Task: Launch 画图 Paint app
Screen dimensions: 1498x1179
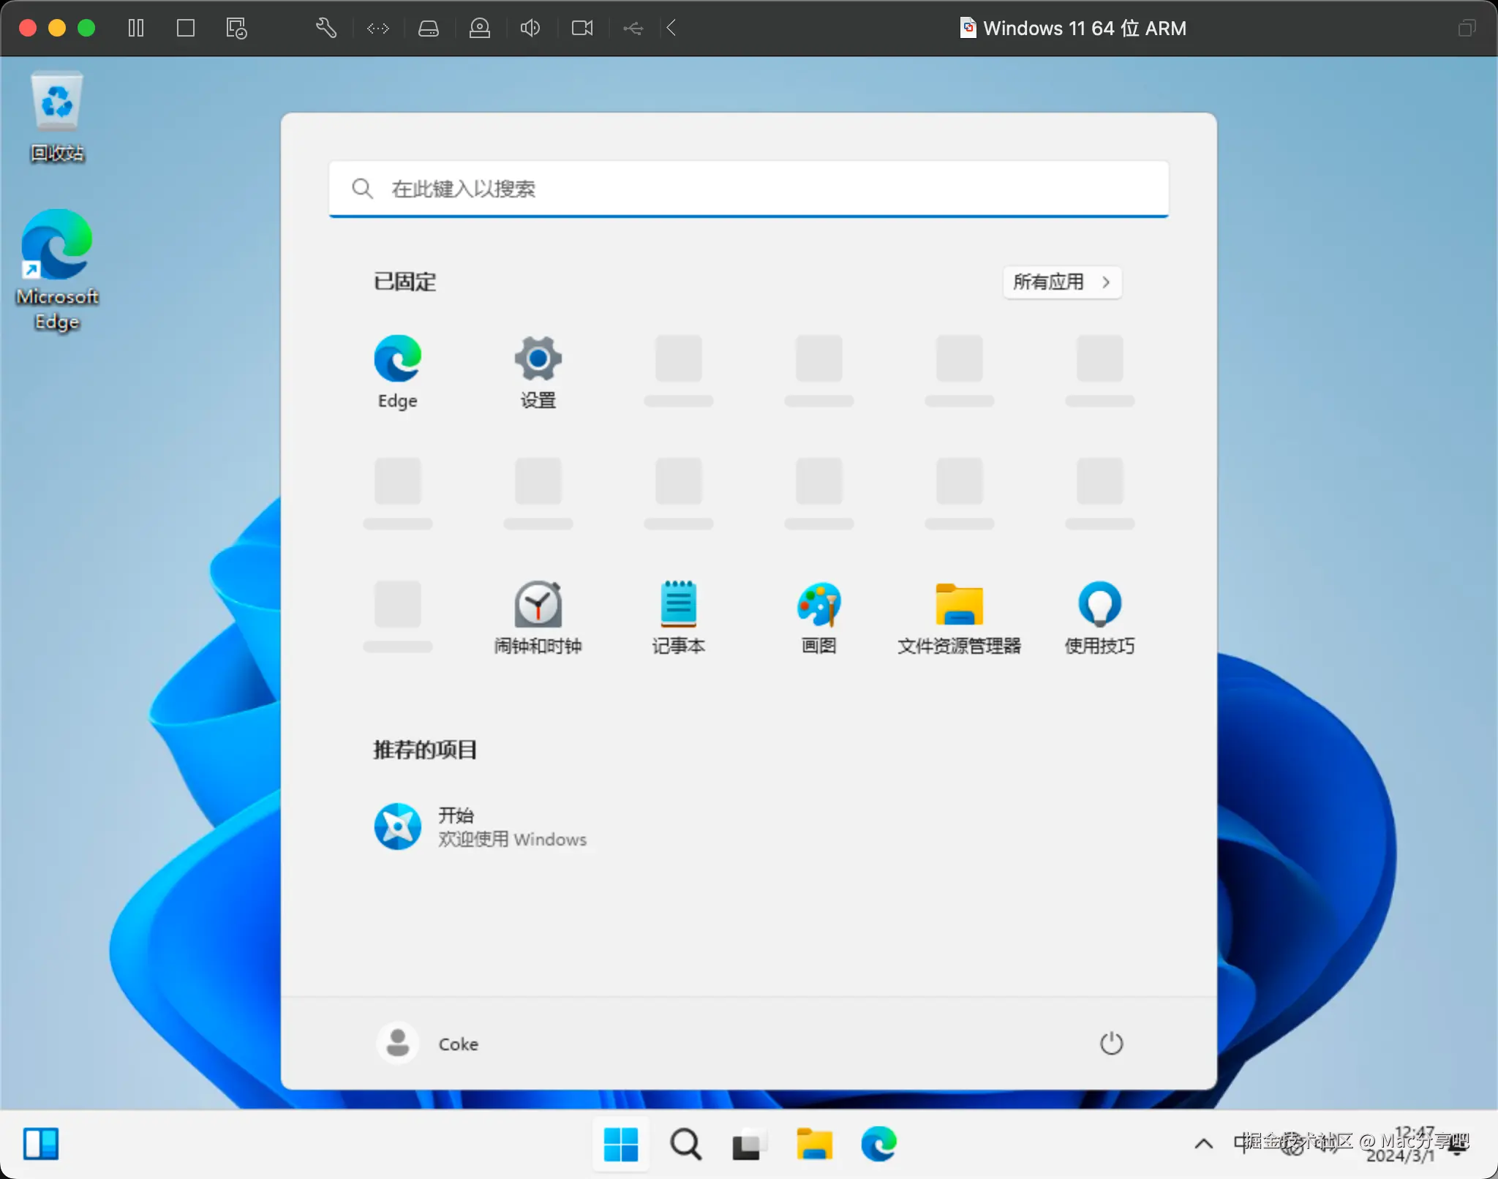Action: click(x=819, y=617)
